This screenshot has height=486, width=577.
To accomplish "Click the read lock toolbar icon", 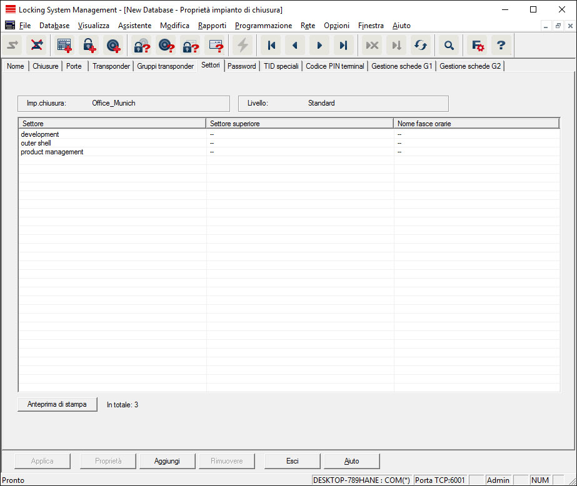I will 142,46.
